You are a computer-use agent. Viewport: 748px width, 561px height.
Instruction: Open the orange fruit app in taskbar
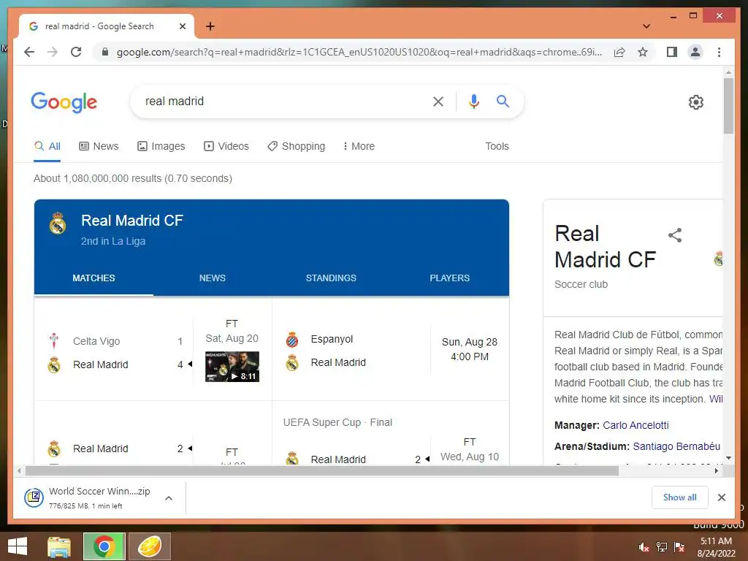(x=149, y=546)
